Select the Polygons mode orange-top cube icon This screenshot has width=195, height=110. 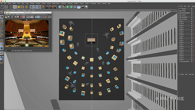(x=2, y=36)
